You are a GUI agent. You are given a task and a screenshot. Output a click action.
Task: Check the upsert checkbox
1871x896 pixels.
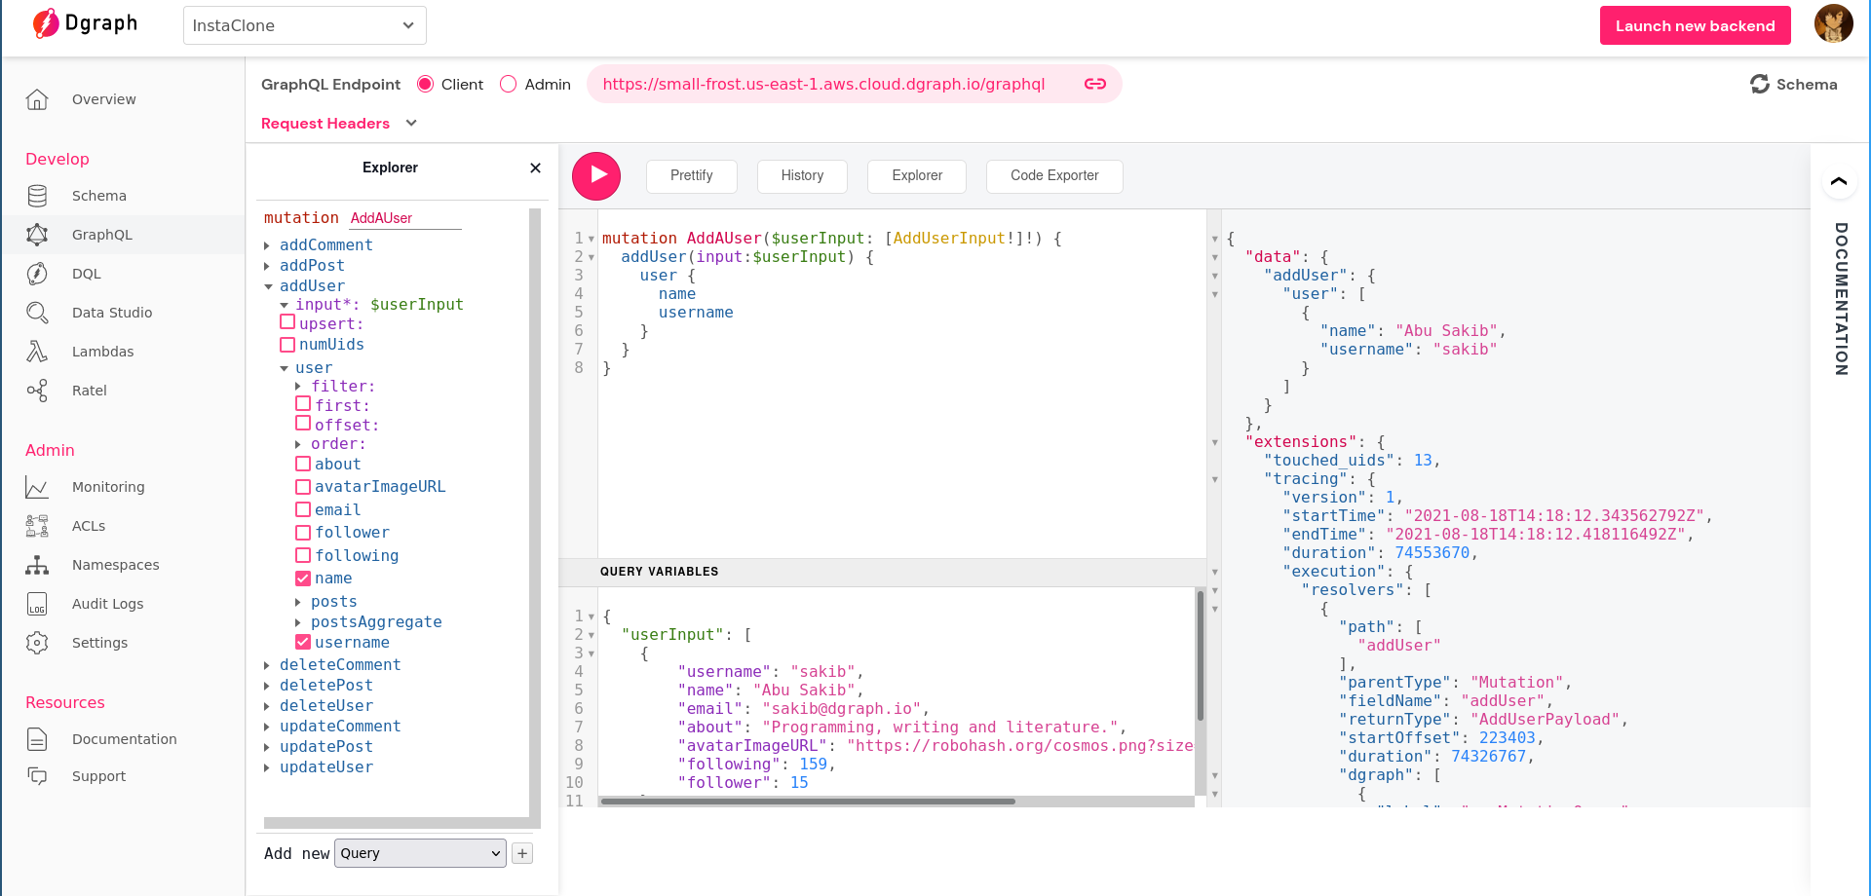pyautogui.click(x=287, y=321)
